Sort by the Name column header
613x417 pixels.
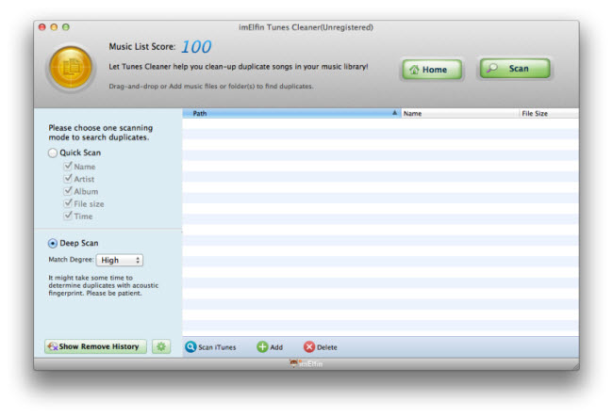(x=459, y=114)
